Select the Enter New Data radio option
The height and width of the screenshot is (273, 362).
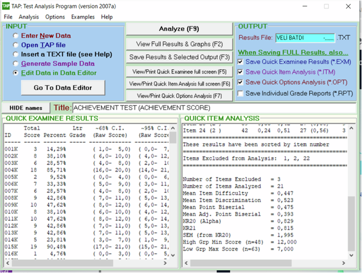pyautogui.click(x=16, y=36)
